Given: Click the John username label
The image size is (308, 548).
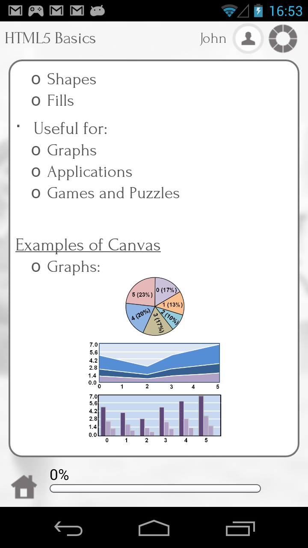Looking at the screenshot, I should (213, 39).
